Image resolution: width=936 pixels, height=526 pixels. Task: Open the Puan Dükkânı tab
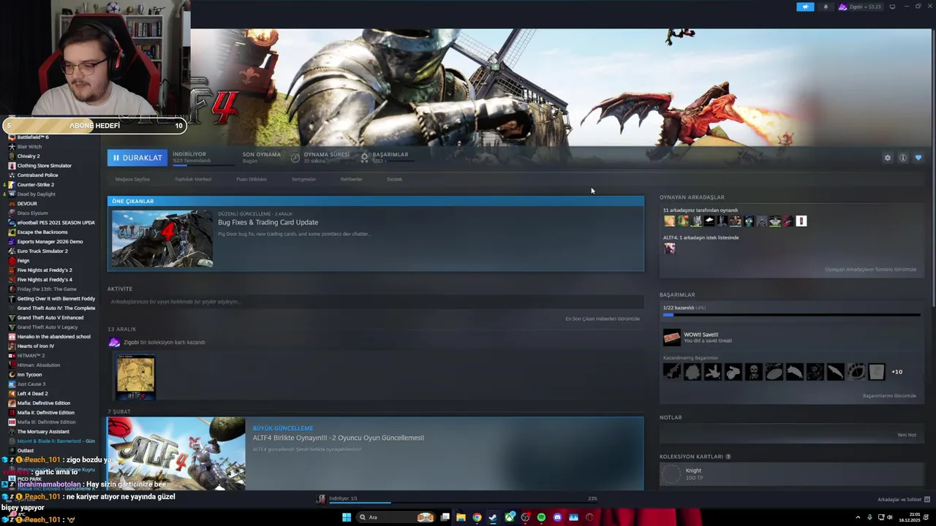[x=252, y=179]
